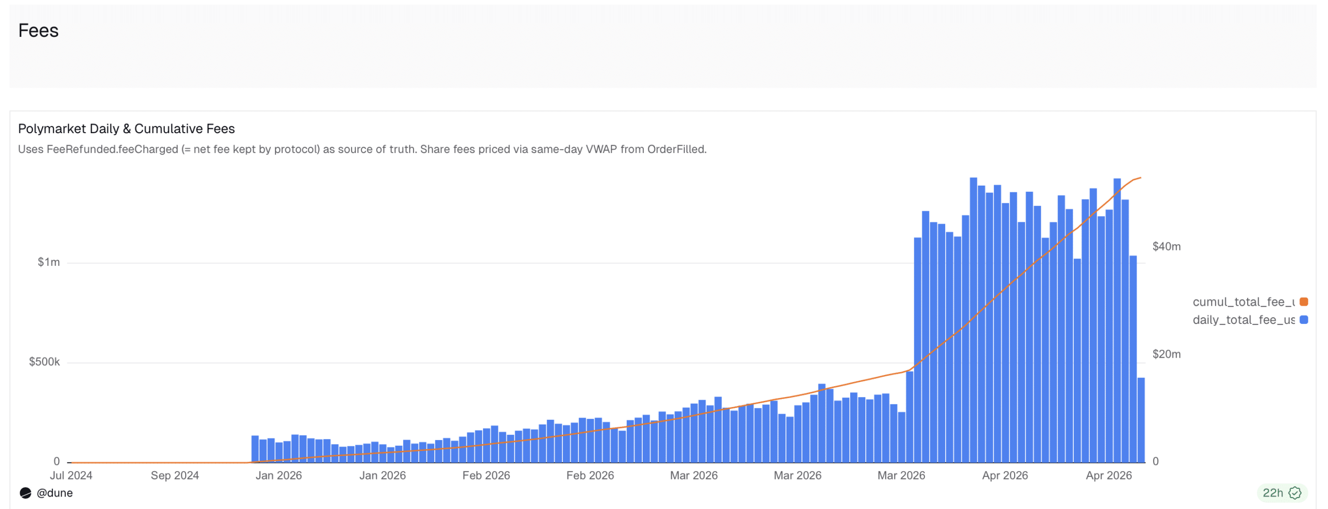Click the blue daily_total_fee legend swatch
The width and height of the screenshot is (1328, 509).
1304,320
